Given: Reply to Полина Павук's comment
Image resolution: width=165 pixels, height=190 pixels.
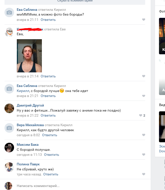Looking at the screenshot, I should pos(51,174).
